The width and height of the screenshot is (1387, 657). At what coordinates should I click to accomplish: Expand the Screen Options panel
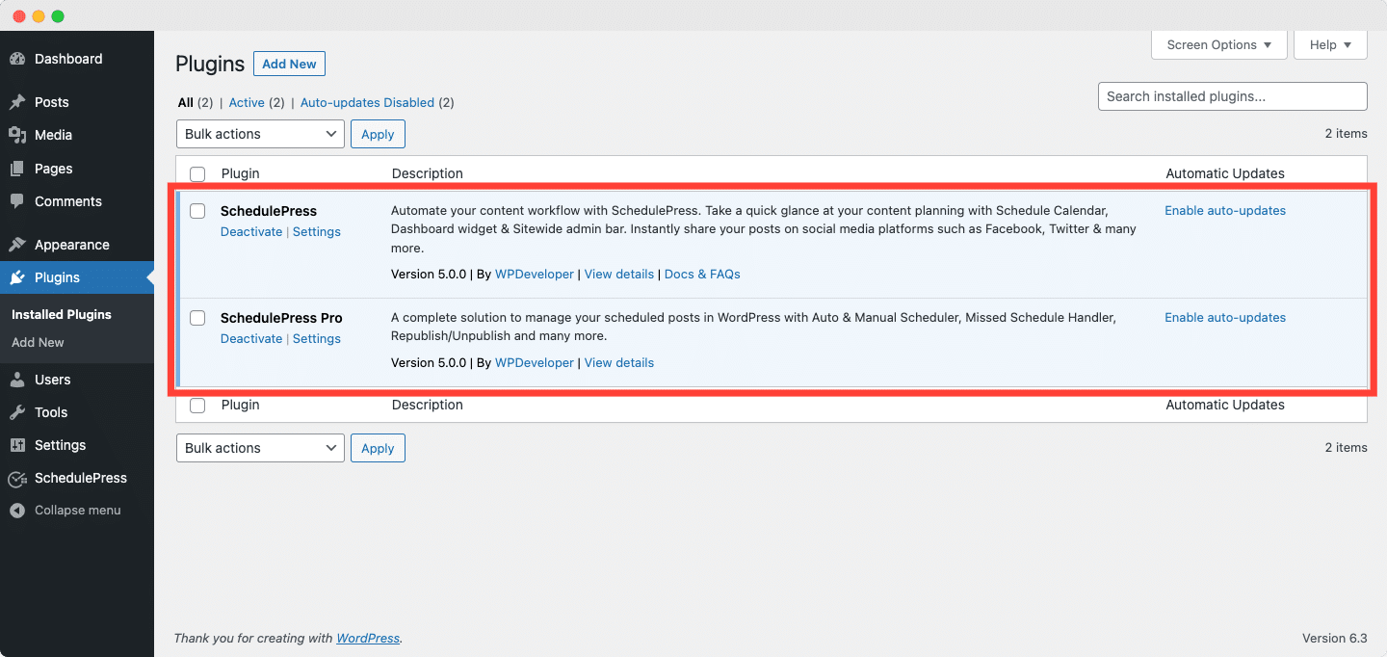point(1219,45)
